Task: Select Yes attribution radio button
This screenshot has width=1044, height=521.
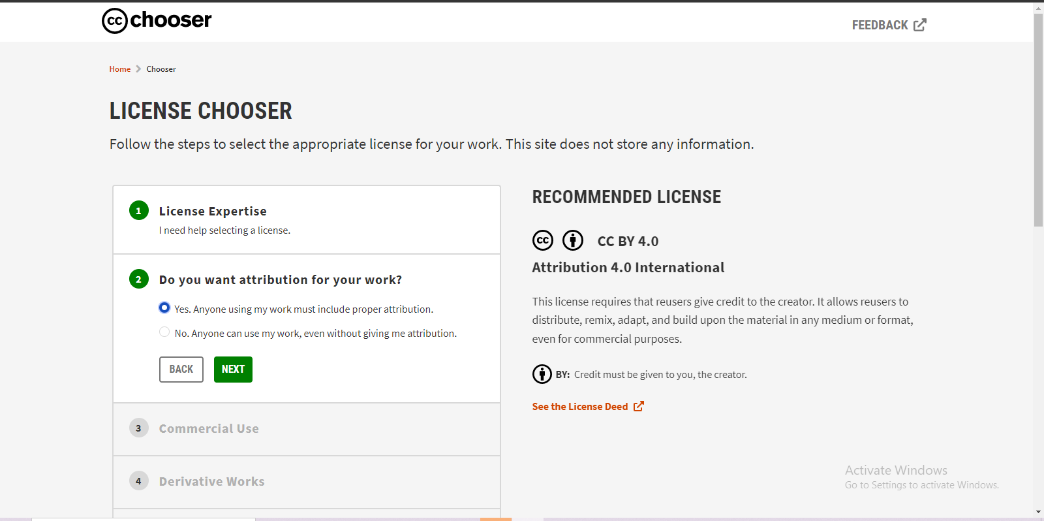Action: pyautogui.click(x=164, y=308)
